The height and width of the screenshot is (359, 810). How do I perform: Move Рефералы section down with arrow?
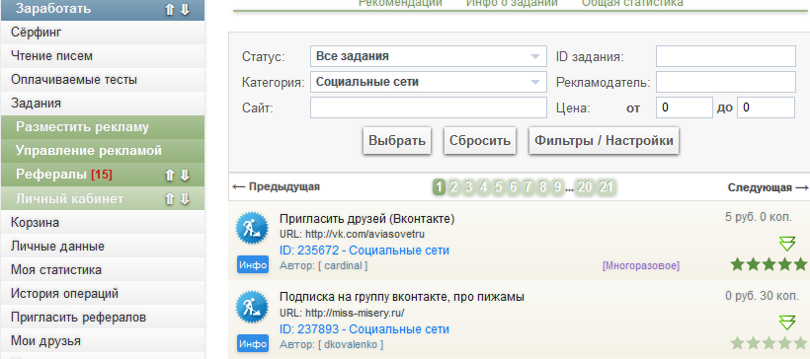pos(185,175)
